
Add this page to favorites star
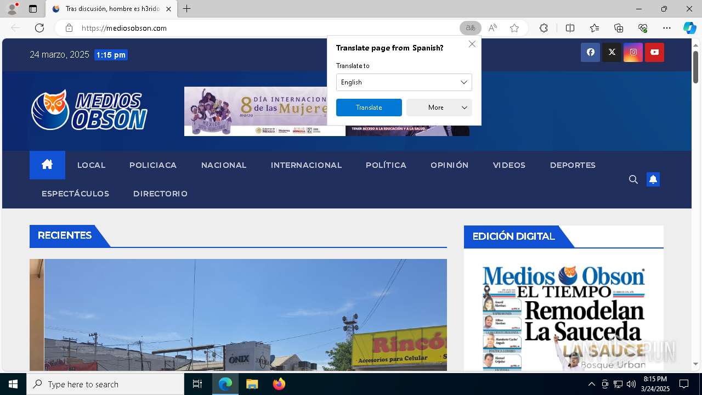(x=514, y=28)
